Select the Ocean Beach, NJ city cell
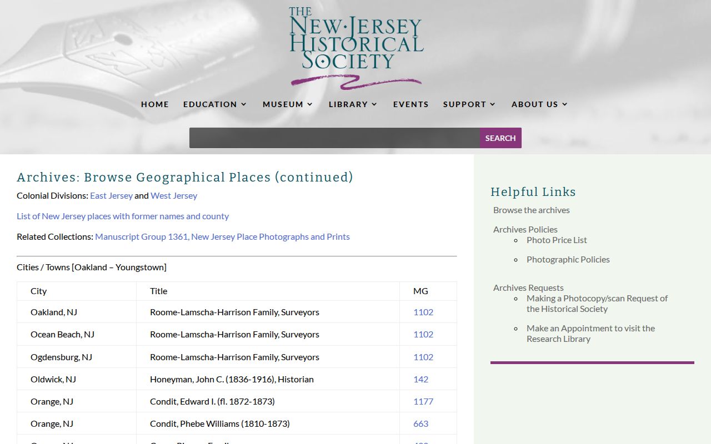 [77, 335]
